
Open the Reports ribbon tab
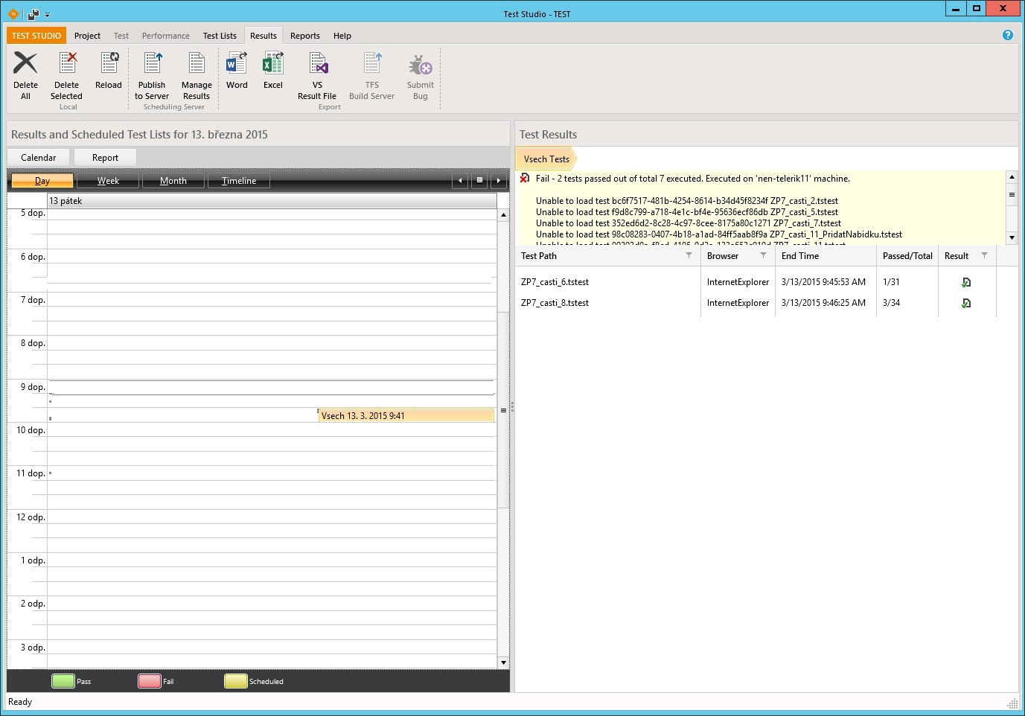304,36
